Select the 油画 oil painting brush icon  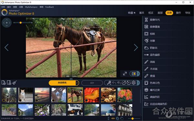coord(146,62)
